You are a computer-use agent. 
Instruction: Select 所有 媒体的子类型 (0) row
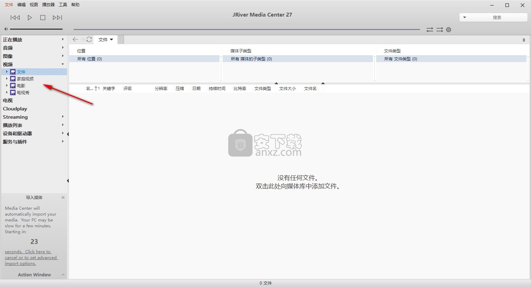[298, 59]
